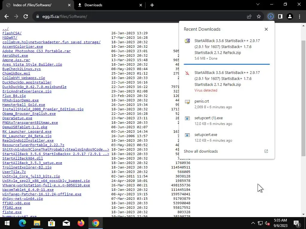Download AccentColorizer.exe
The image size is (306, 229).
click(x=23, y=47)
